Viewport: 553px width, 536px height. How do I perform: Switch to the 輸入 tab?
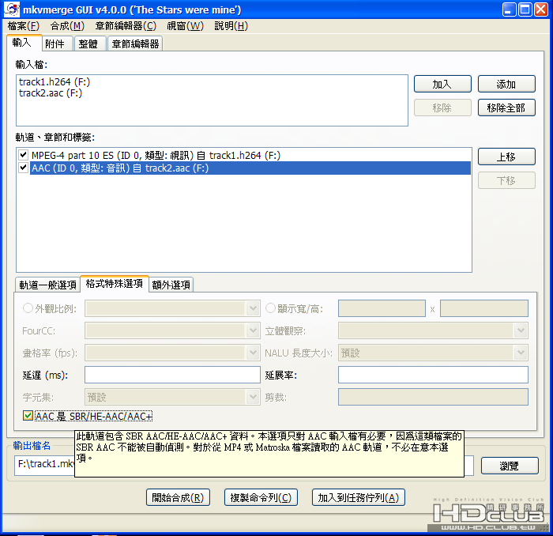(x=24, y=43)
